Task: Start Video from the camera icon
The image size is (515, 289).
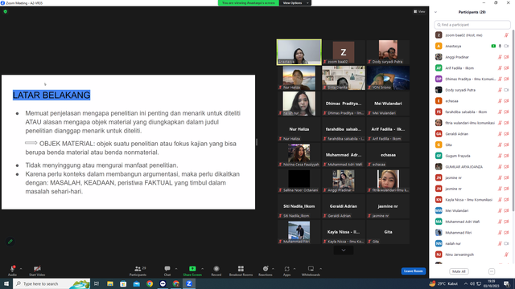Action: [37, 269]
